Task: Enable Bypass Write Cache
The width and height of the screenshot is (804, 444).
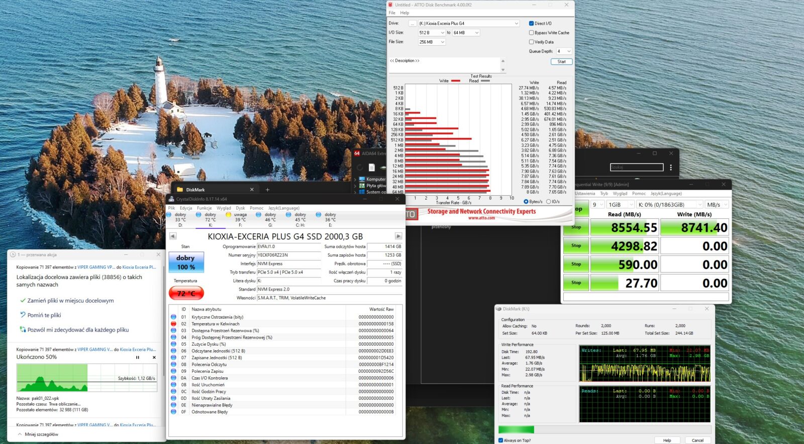Action: pos(531,33)
